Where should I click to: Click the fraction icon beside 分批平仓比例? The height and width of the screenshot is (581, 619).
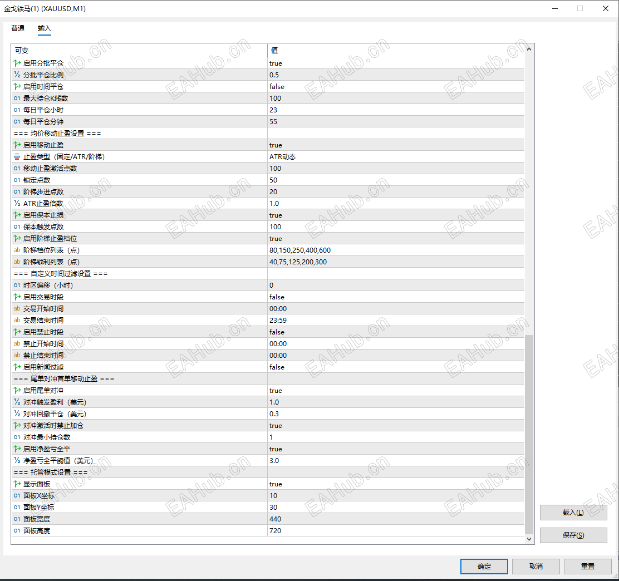(17, 75)
